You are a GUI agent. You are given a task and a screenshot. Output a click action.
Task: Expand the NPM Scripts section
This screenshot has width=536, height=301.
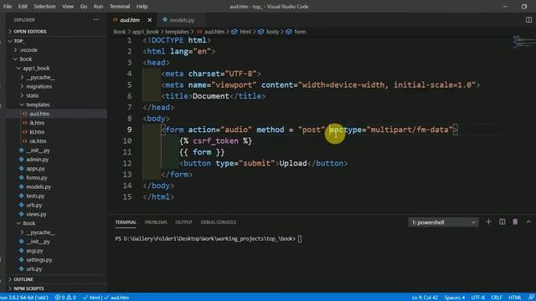[56, 288]
